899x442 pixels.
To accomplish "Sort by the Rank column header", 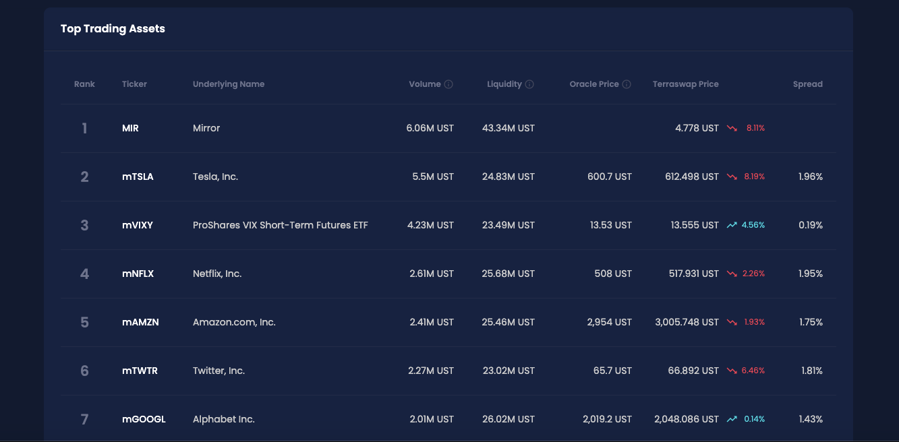I will [x=84, y=84].
